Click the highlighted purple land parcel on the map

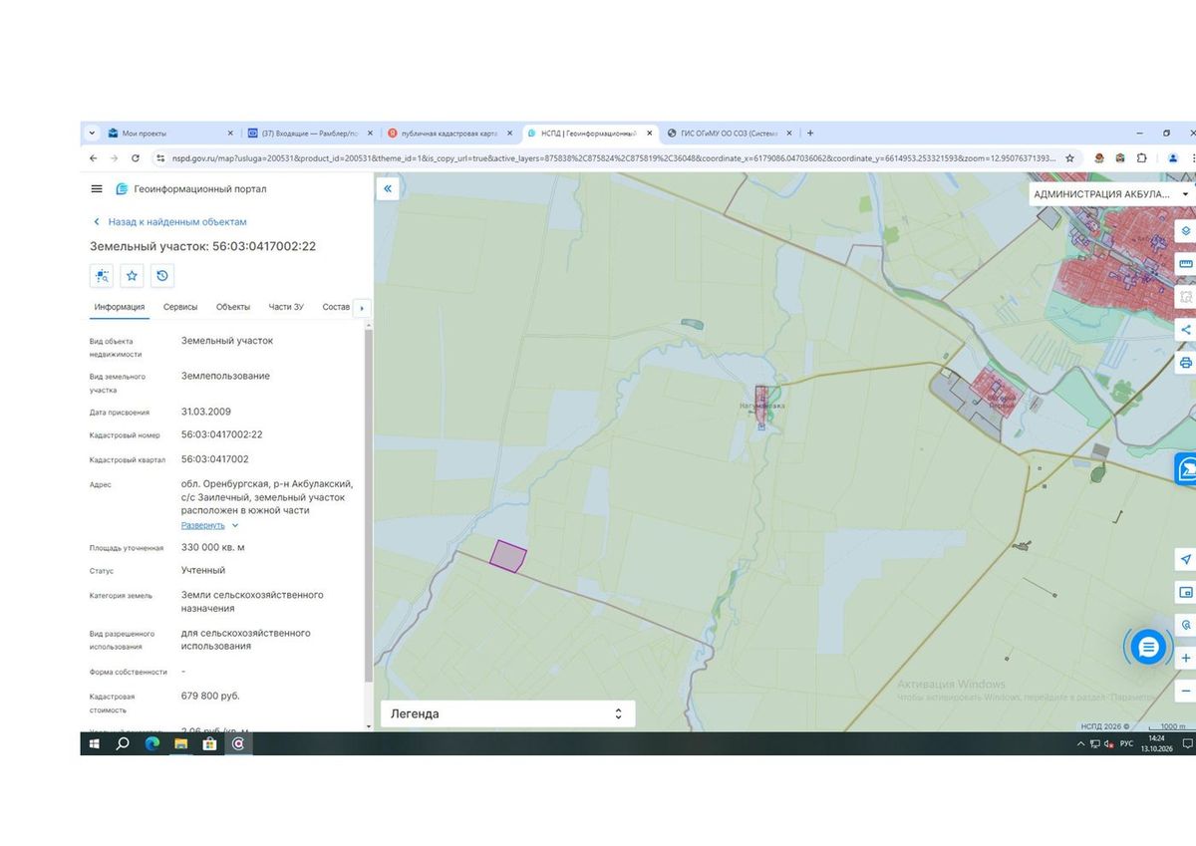pyautogui.click(x=509, y=556)
